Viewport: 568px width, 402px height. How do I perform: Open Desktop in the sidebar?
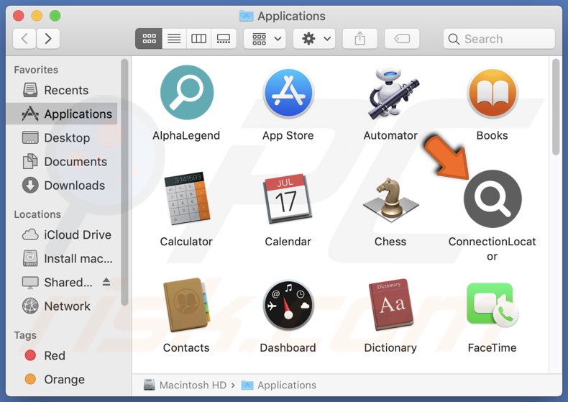pyautogui.click(x=62, y=138)
